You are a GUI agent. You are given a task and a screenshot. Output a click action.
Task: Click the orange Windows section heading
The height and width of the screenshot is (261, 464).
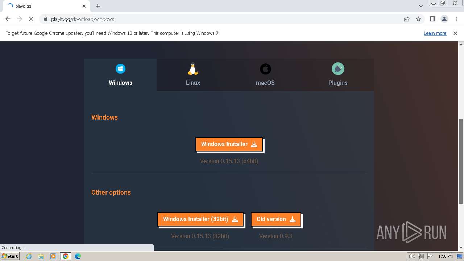[104, 117]
